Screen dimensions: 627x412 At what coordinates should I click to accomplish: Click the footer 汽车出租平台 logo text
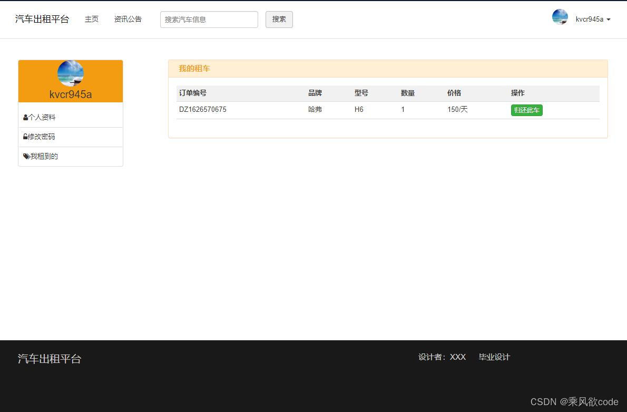point(49,359)
